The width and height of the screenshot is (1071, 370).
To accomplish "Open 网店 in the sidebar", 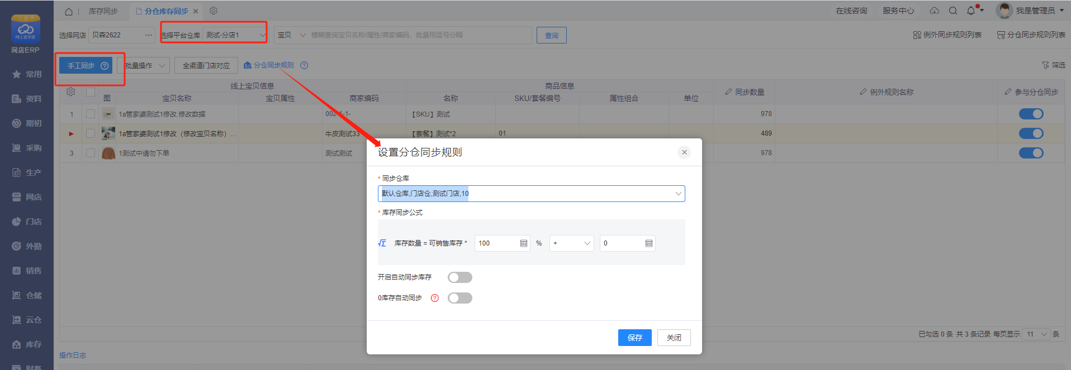I will [27, 197].
